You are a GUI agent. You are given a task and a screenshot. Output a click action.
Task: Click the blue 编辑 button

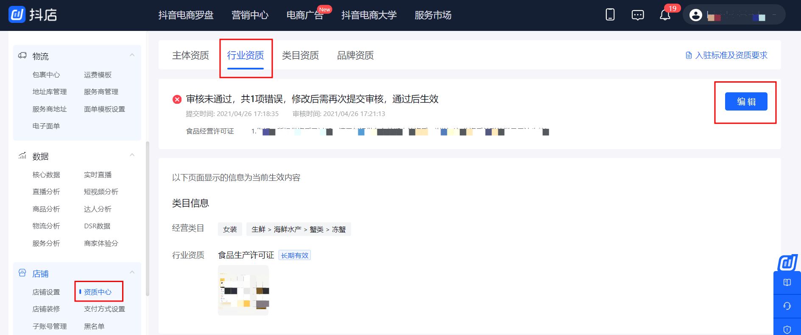click(x=746, y=102)
